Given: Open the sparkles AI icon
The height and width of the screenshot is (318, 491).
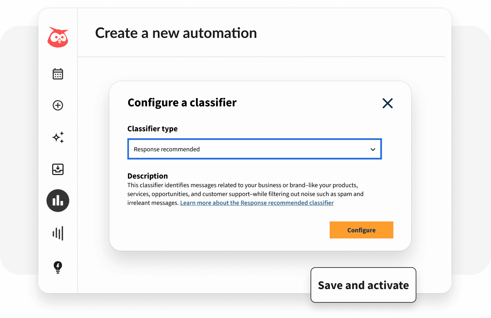Looking at the screenshot, I should pyautogui.click(x=58, y=137).
